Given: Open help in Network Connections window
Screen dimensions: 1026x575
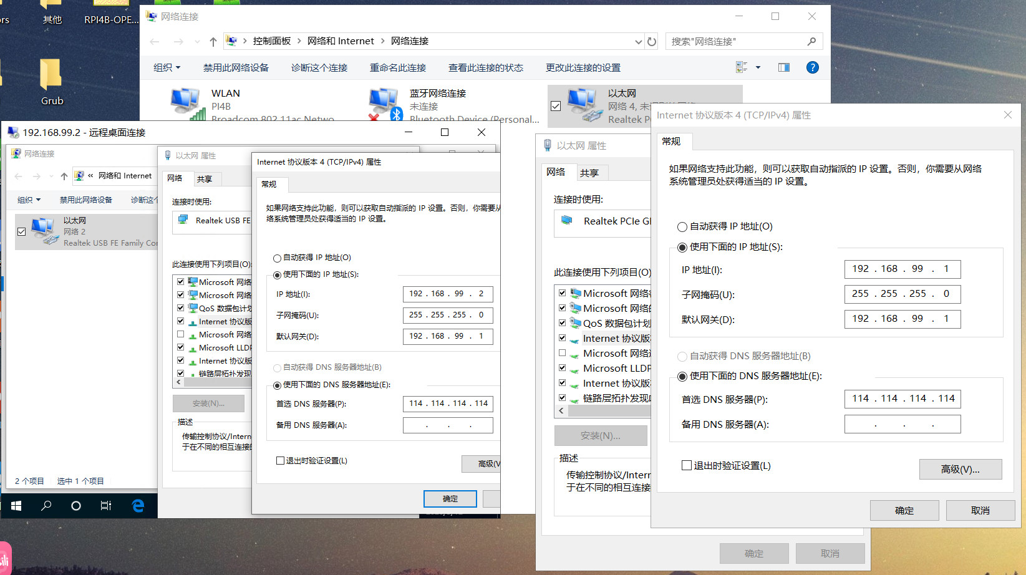Looking at the screenshot, I should coord(812,67).
